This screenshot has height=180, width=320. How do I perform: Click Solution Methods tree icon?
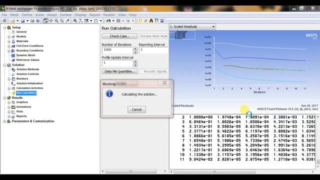(x=13, y=69)
